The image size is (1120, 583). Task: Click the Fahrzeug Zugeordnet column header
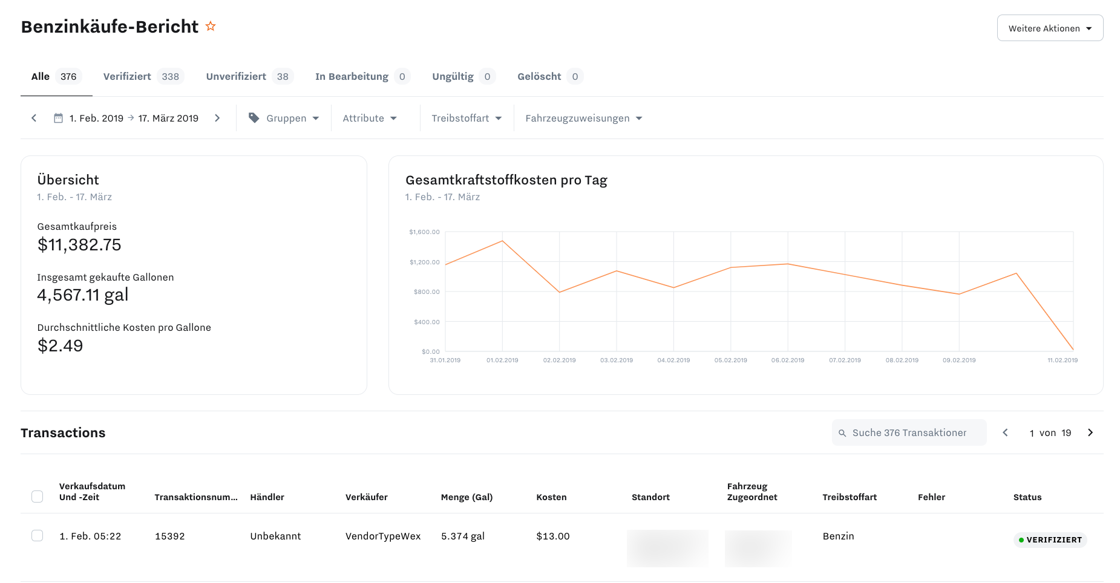[x=752, y=492]
